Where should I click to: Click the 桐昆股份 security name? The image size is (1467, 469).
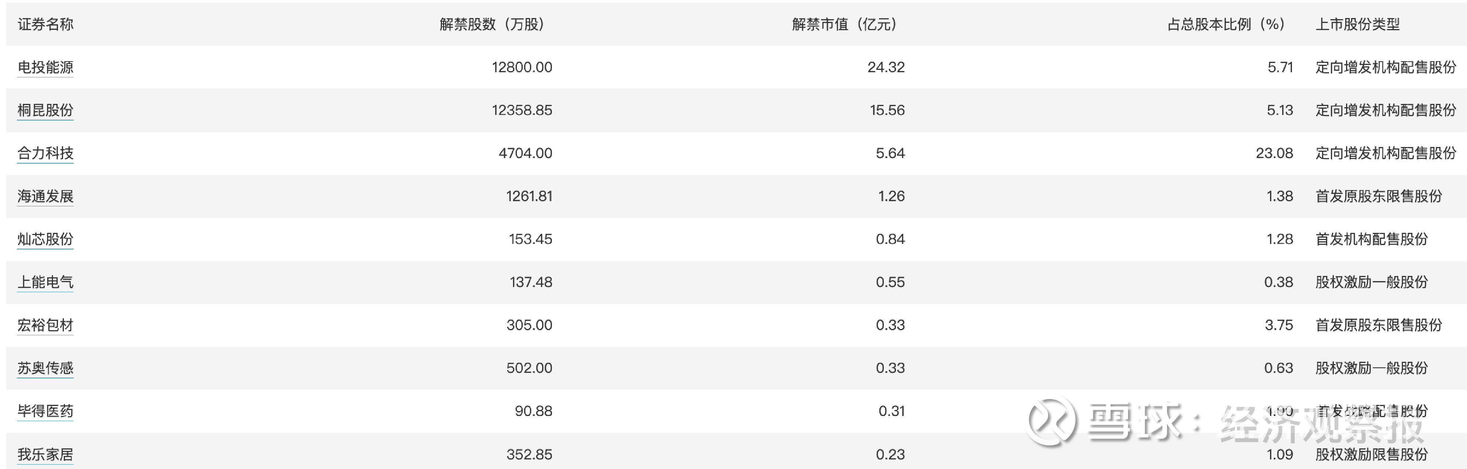tap(46, 110)
